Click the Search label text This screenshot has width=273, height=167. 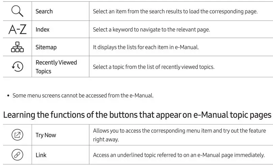pyautogui.click(x=44, y=11)
